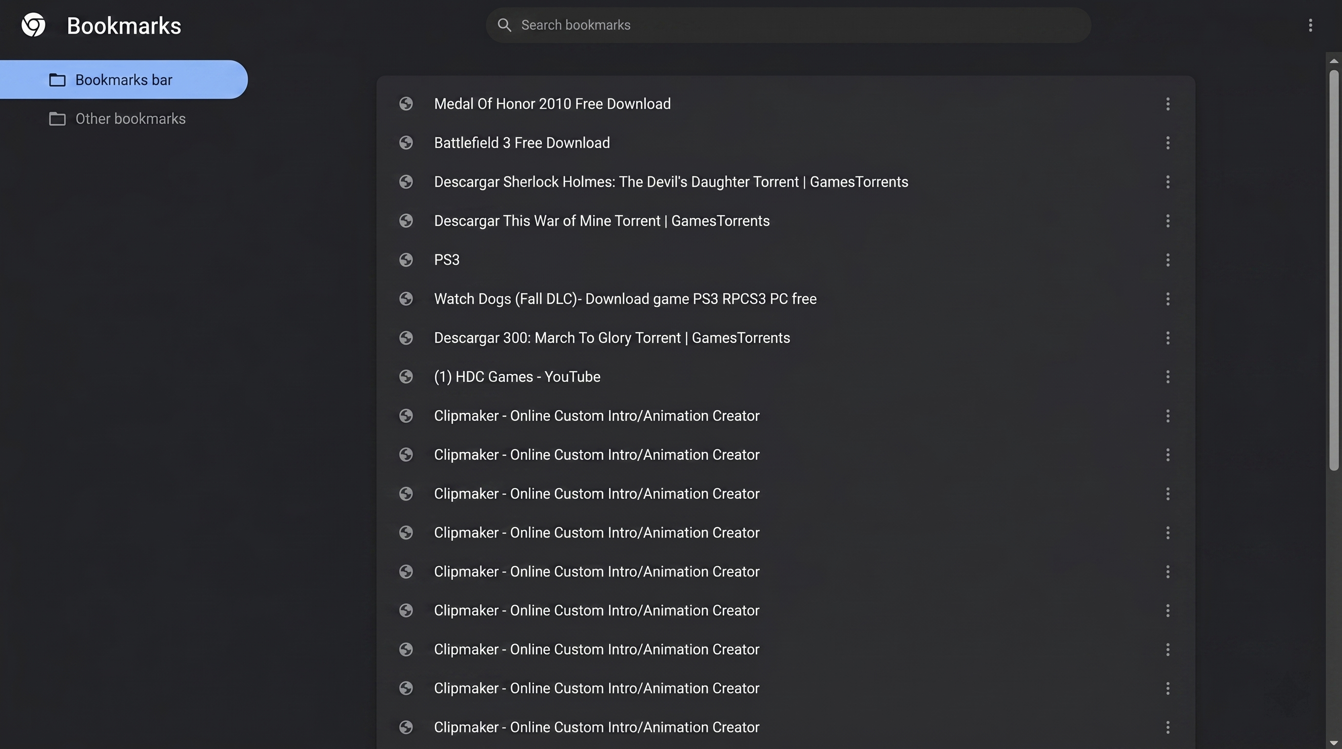Click the scrollbar up arrow
The height and width of the screenshot is (749, 1342).
coord(1334,61)
